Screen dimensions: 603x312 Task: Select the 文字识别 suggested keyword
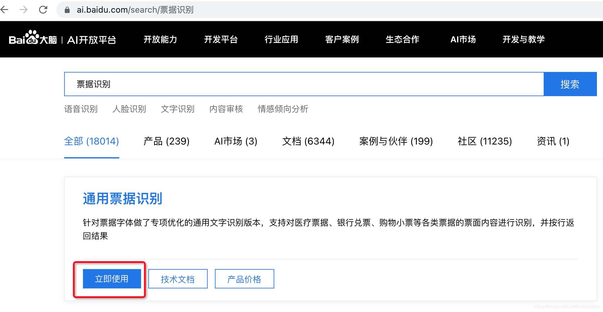[178, 109]
